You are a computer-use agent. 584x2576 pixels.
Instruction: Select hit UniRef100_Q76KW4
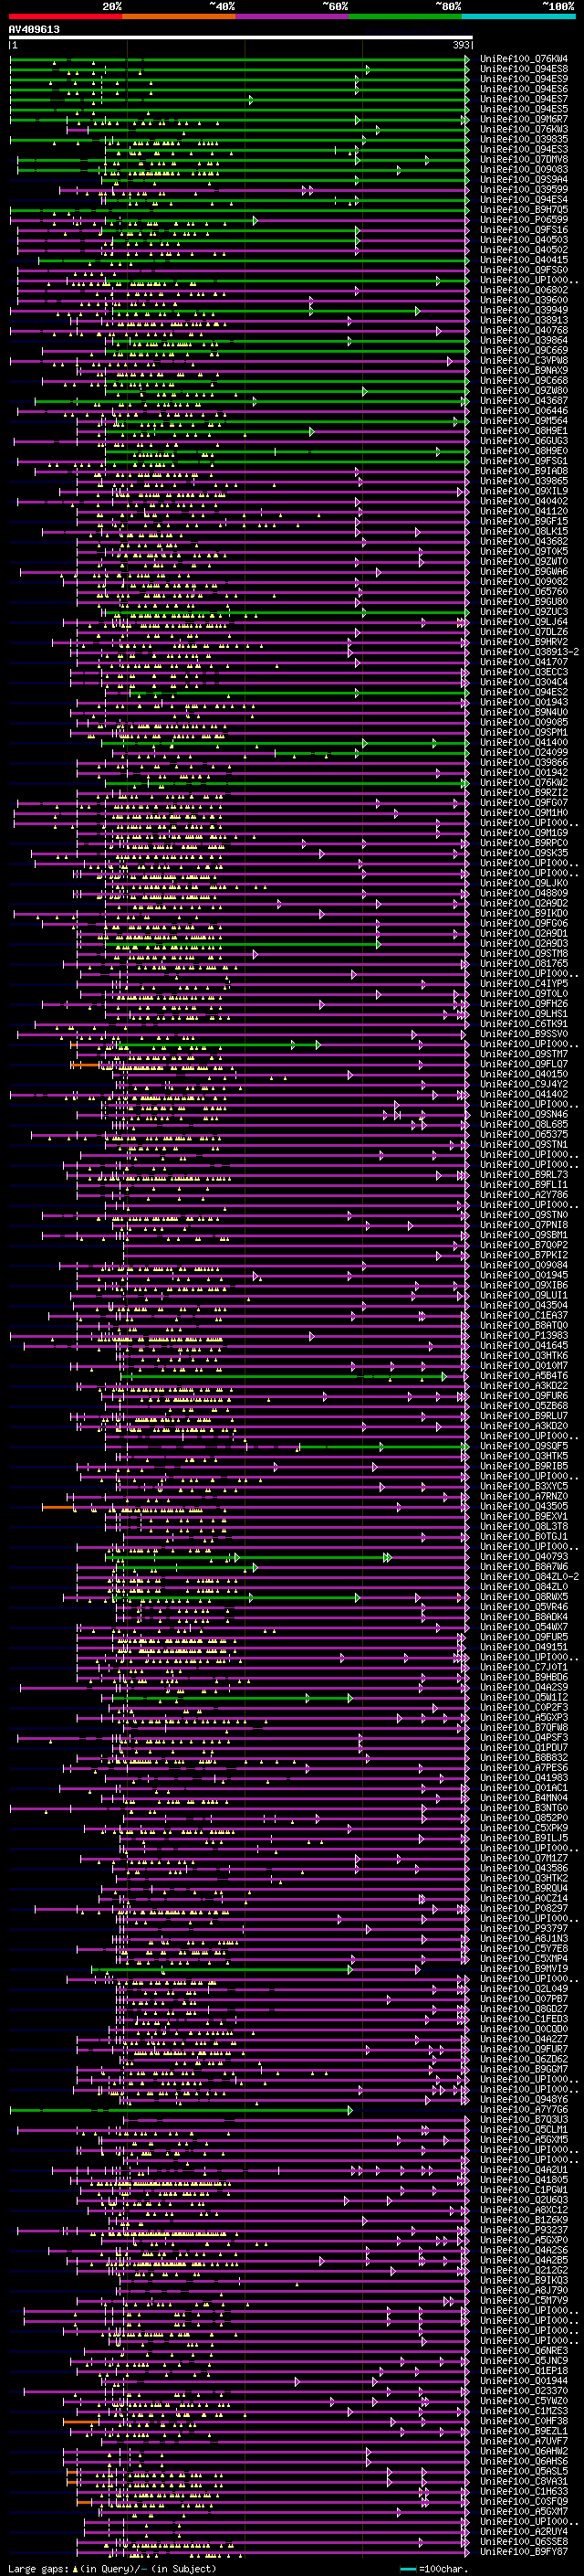point(524,59)
